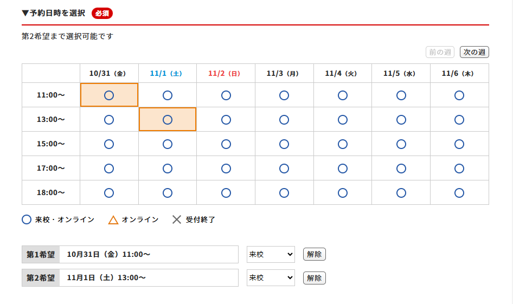513x304 pixels.
Task: Click the 第2希望 date field
Action: [149, 278]
